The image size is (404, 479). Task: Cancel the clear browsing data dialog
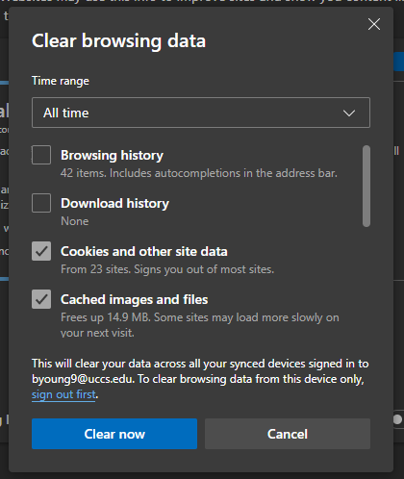288,434
